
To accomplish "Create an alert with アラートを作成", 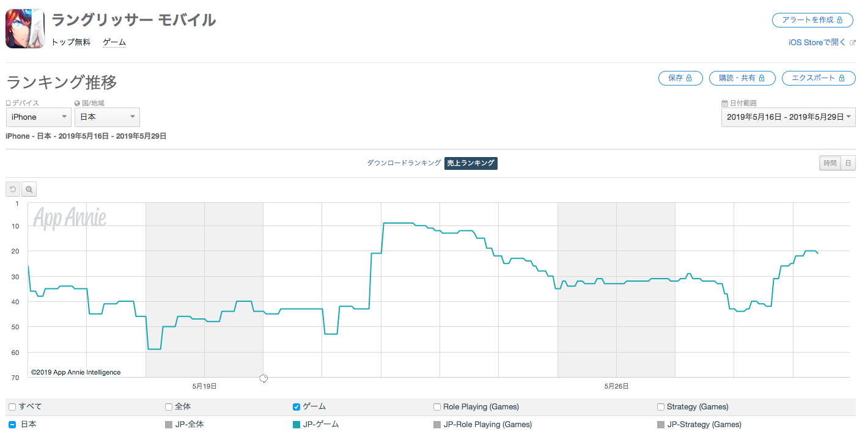I will [x=812, y=20].
